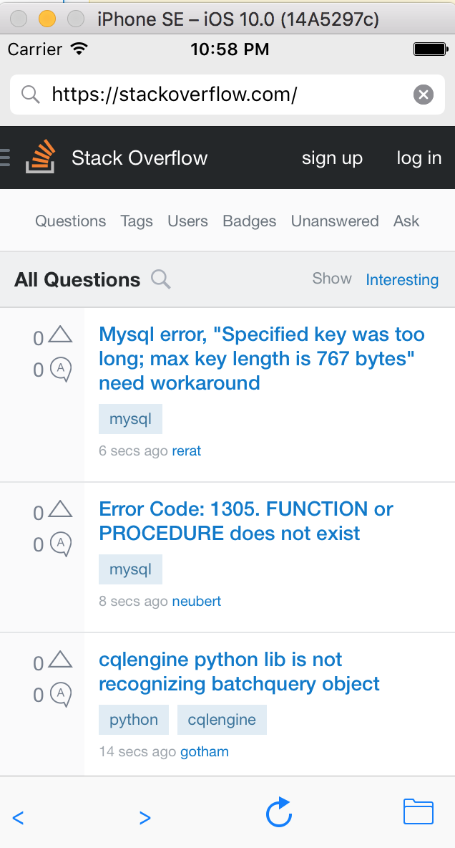
Task: Click the All Questions heading
Action: click(77, 279)
